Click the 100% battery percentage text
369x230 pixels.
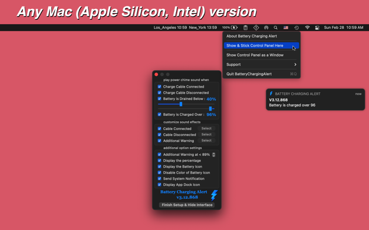(x=226, y=28)
